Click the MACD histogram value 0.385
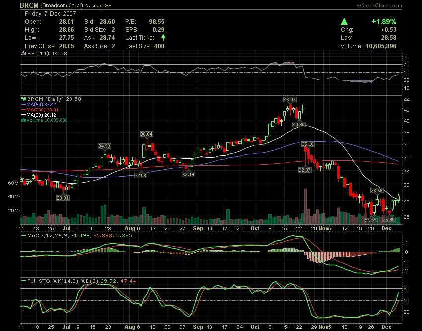This screenshot has width=422, height=331. pyautogui.click(x=124, y=236)
